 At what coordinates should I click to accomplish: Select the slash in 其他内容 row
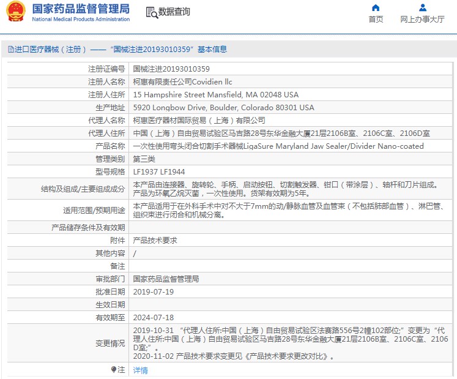tap(135, 253)
